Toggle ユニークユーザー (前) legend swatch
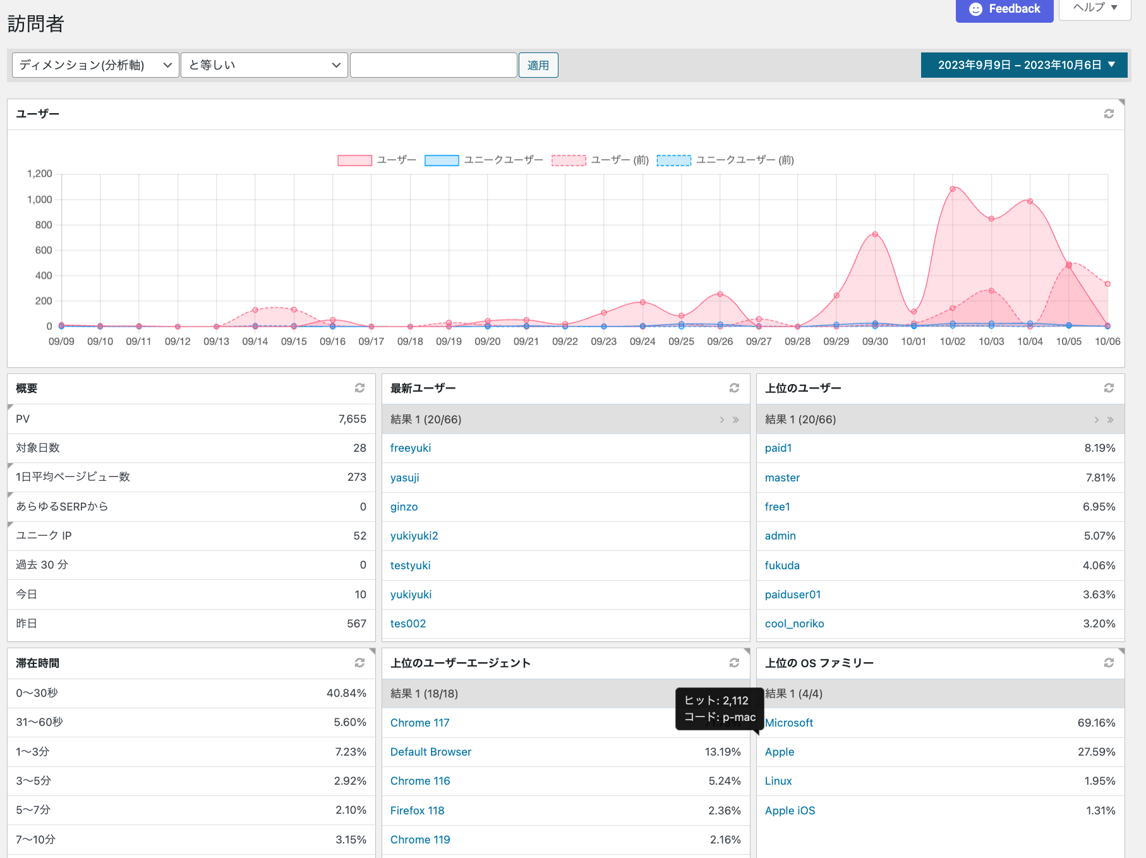Screen dimensions: 1146x858 pyautogui.click(x=673, y=160)
